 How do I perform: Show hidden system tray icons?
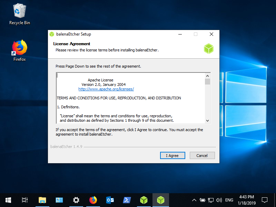click(194, 200)
